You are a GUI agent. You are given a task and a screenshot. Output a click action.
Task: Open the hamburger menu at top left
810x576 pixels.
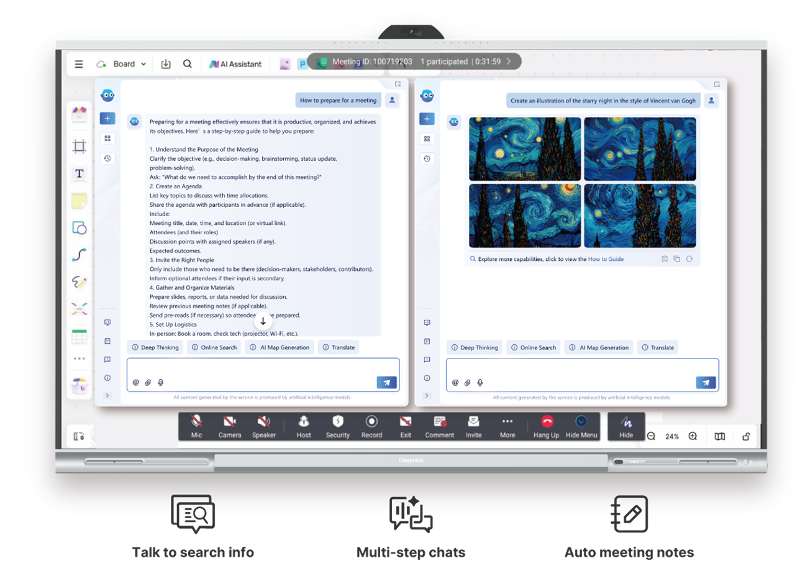point(79,64)
